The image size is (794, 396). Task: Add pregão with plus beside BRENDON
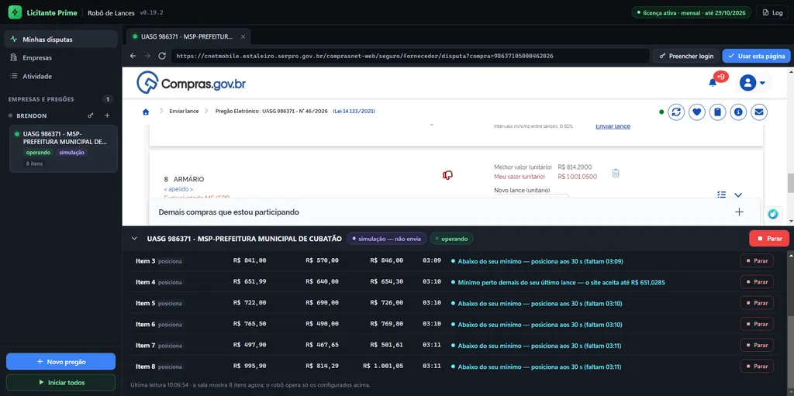[107, 115]
